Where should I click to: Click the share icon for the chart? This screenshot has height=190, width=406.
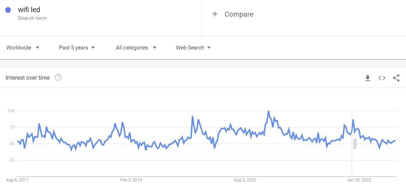tap(396, 78)
